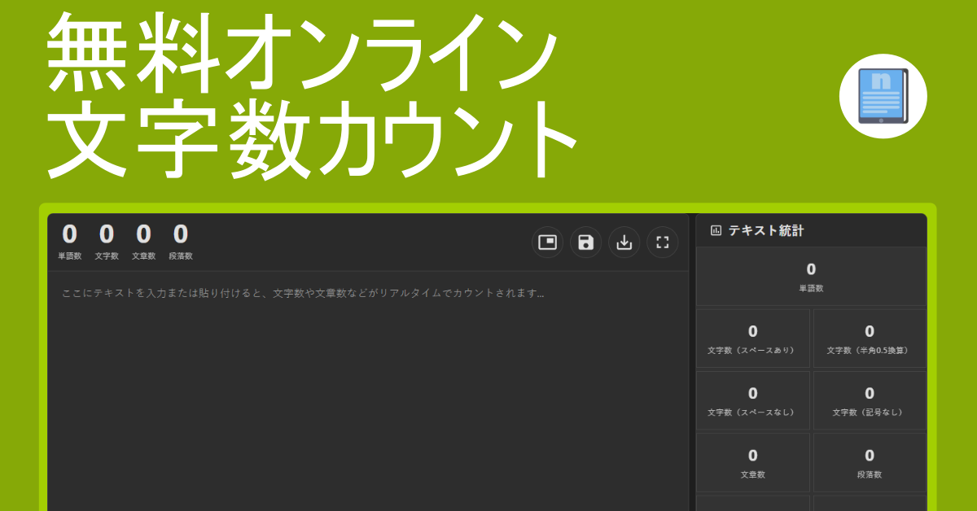
Task: Select the 文章数 counter in top bar
Action: 143,242
